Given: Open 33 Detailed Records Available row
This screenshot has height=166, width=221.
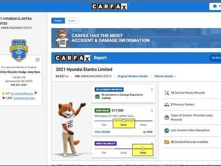Looking at the screenshot, I should pos(192,142).
